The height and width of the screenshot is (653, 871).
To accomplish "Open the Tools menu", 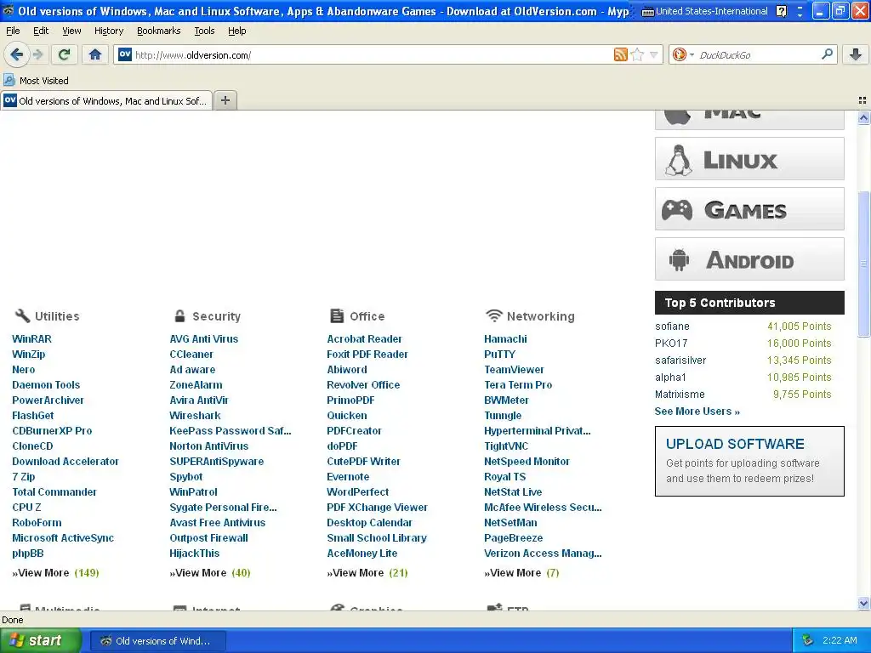I will pyautogui.click(x=204, y=31).
